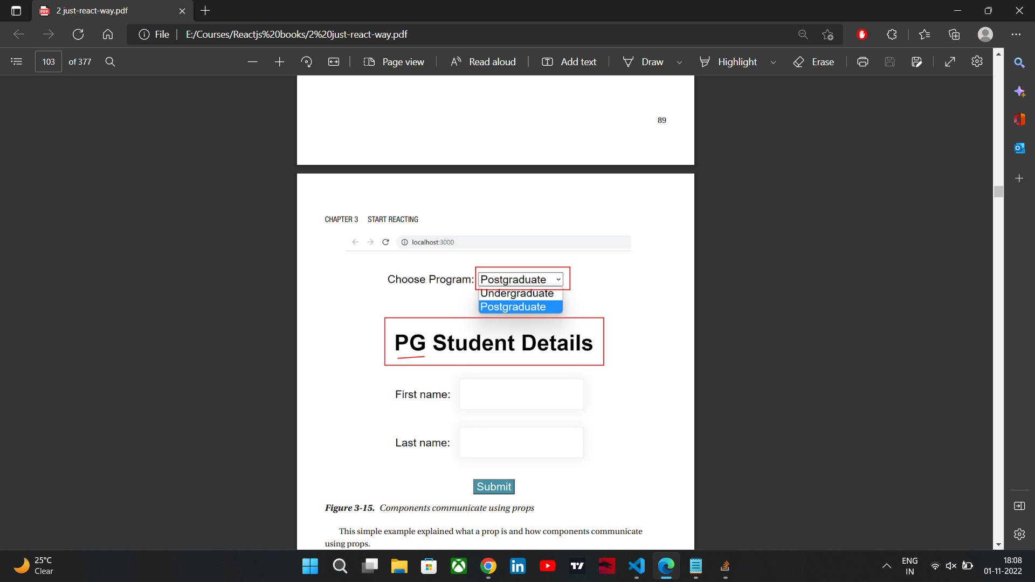
Task: Click the Last name input field
Action: point(522,442)
